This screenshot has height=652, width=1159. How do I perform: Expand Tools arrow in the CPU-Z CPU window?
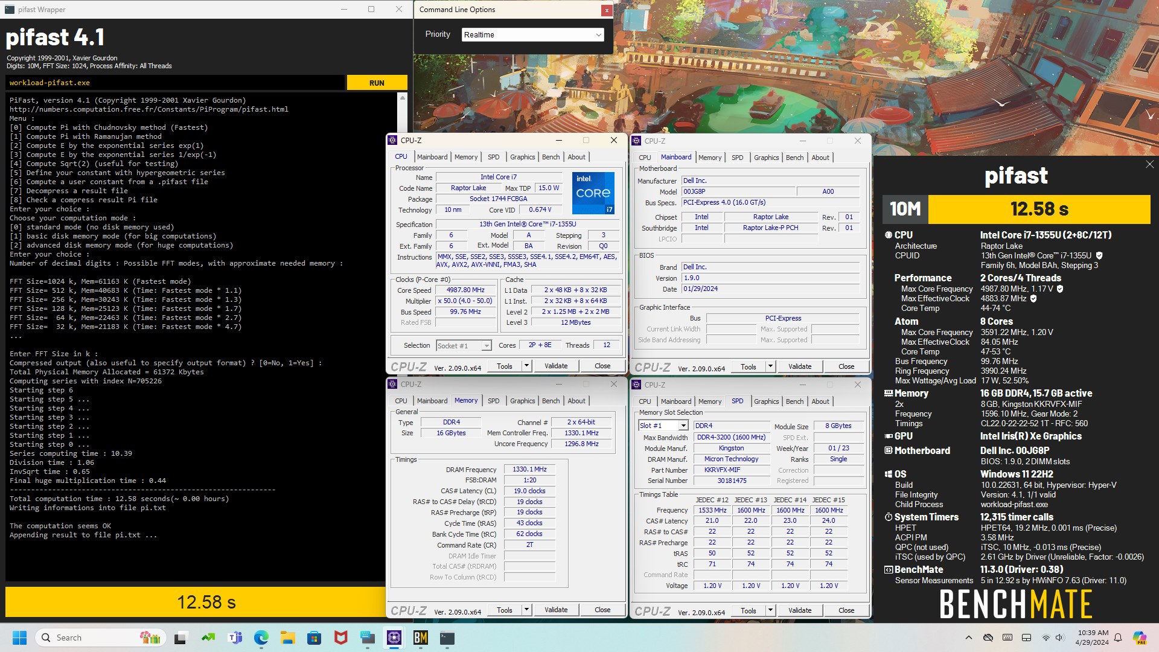pyautogui.click(x=526, y=366)
